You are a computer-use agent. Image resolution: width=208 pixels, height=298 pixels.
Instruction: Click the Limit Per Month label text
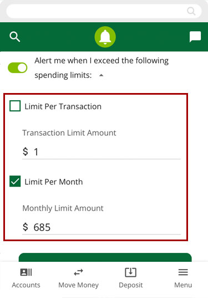click(54, 182)
